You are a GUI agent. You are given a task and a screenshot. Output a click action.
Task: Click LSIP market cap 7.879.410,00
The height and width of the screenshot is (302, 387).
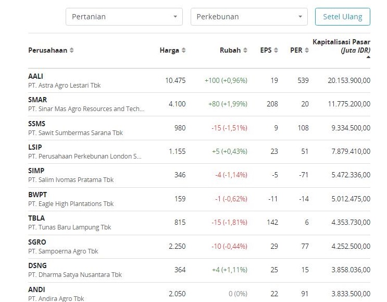click(x=351, y=151)
